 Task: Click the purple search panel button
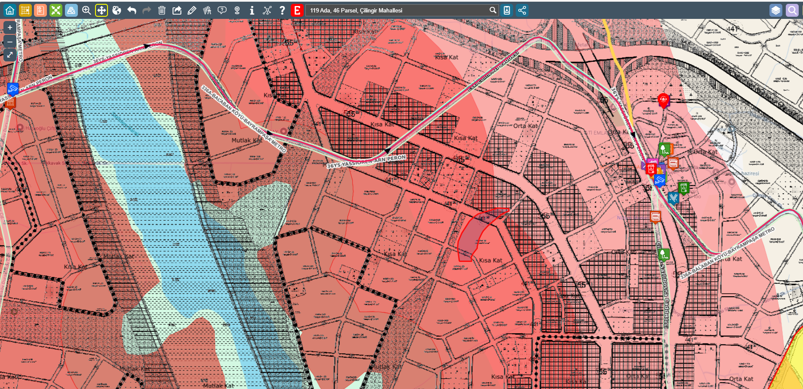[x=792, y=10]
